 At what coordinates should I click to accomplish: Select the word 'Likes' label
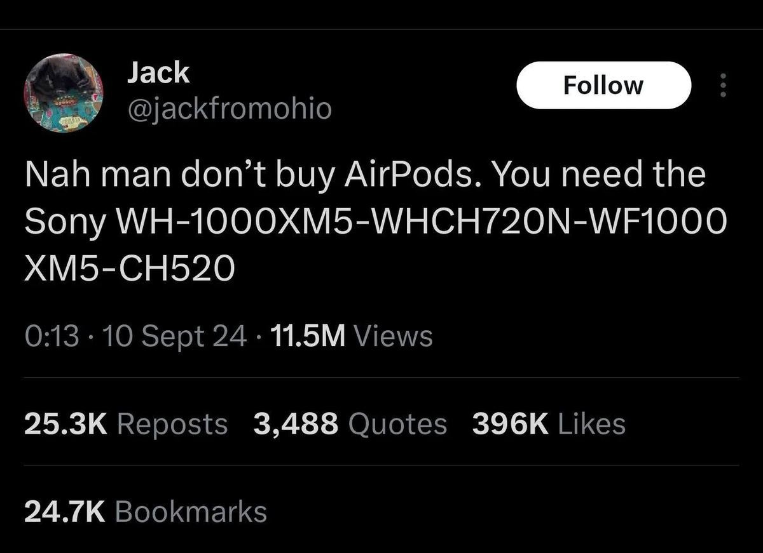pos(591,423)
